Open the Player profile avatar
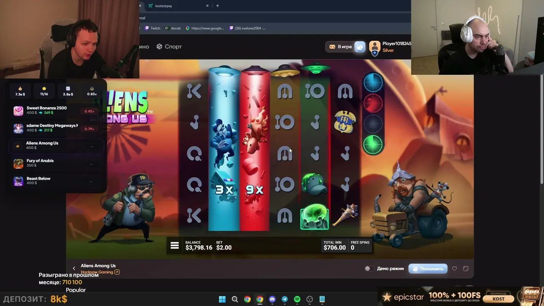Screen dimensions: 544x306 coord(374,47)
